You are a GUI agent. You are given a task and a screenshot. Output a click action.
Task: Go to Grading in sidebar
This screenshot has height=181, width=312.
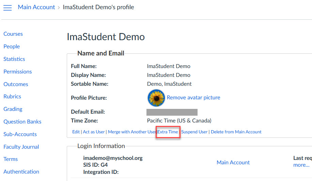pyautogui.click(x=13, y=109)
